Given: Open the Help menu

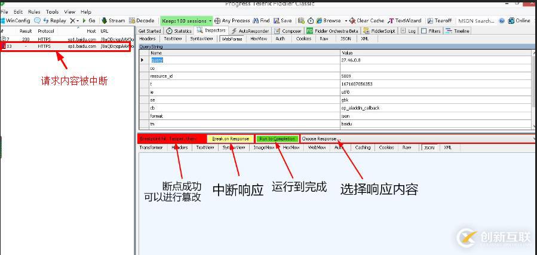Looking at the screenshot, I should pyautogui.click(x=86, y=11).
